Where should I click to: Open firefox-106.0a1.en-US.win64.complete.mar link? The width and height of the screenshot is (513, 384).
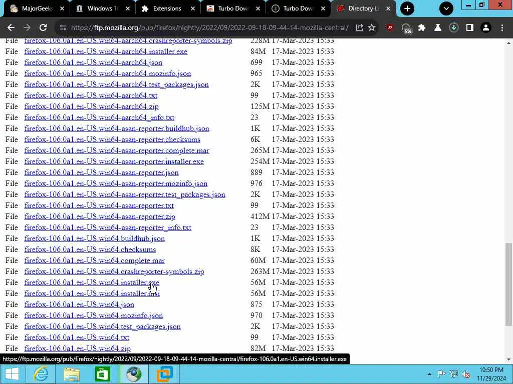[94, 260]
